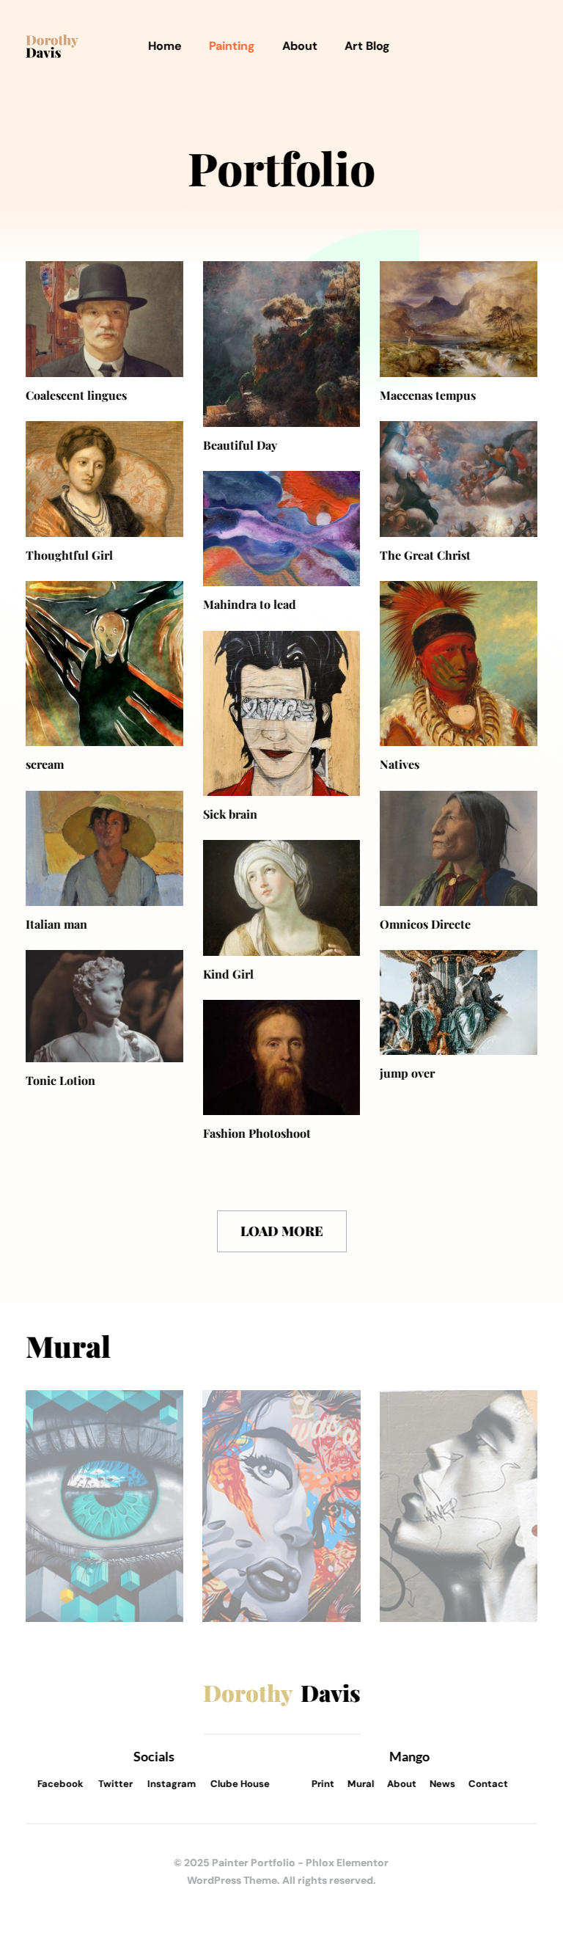This screenshot has height=1933, width=563.
Task: Open the Instagram social link
Action: (171, 1783)
